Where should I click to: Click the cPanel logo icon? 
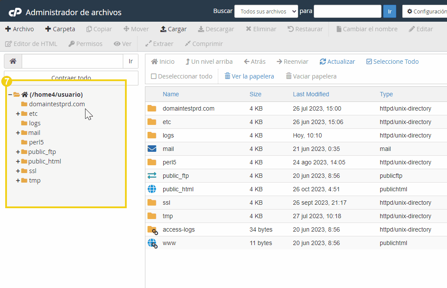pyautogui.click(x=15, y=12)
